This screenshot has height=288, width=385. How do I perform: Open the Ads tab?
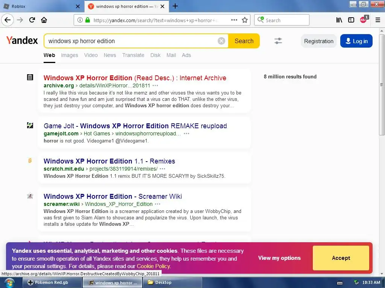(186, 55)
